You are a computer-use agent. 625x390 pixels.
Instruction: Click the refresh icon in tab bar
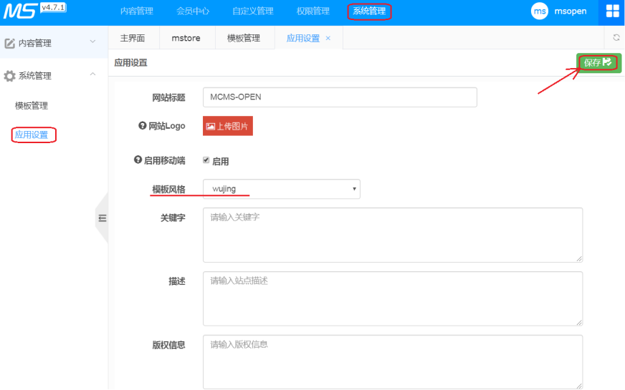tap(616, 37)
